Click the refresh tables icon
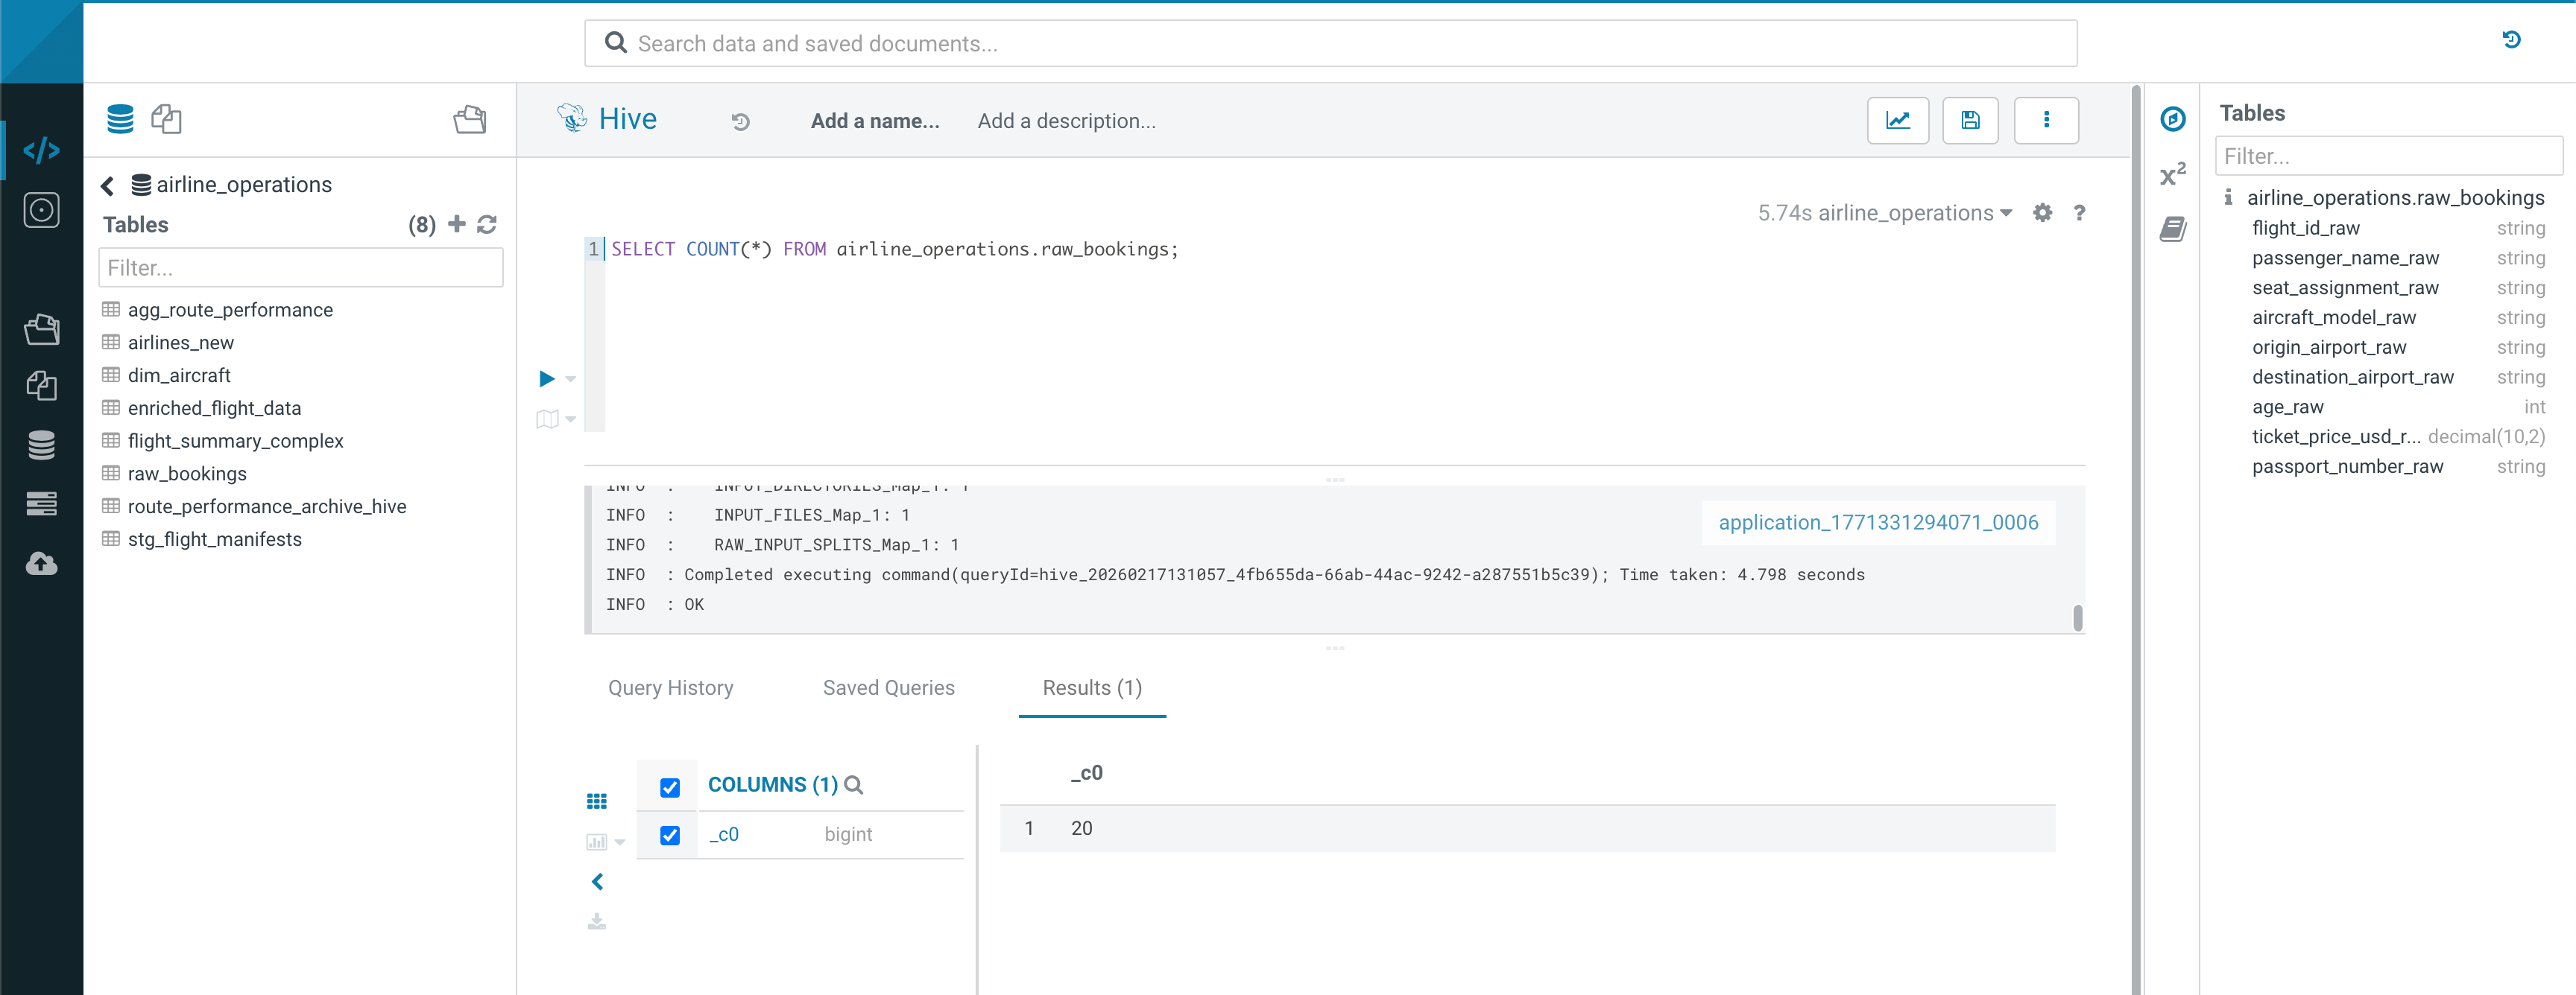Image resolution: width=2576 pixels, height=995 pixels. [x=487, y=225]
